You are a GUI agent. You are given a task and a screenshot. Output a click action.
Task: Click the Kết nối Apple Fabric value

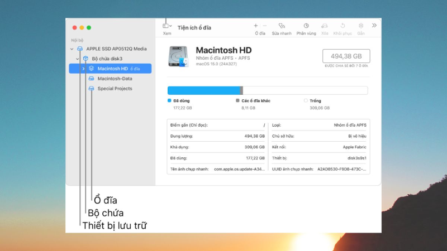[354, 147]
